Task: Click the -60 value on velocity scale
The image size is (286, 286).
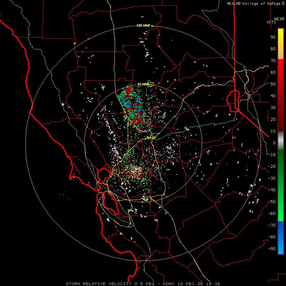Action: click(272, 214)
